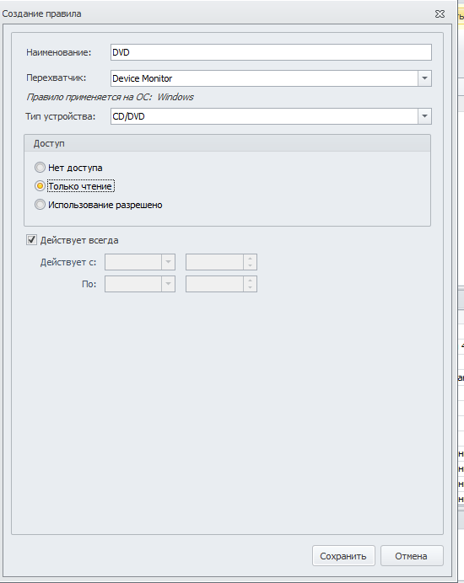Click the По time spinner
The height and width of the screenshot is (583, 464).
[x=221, y=284]
